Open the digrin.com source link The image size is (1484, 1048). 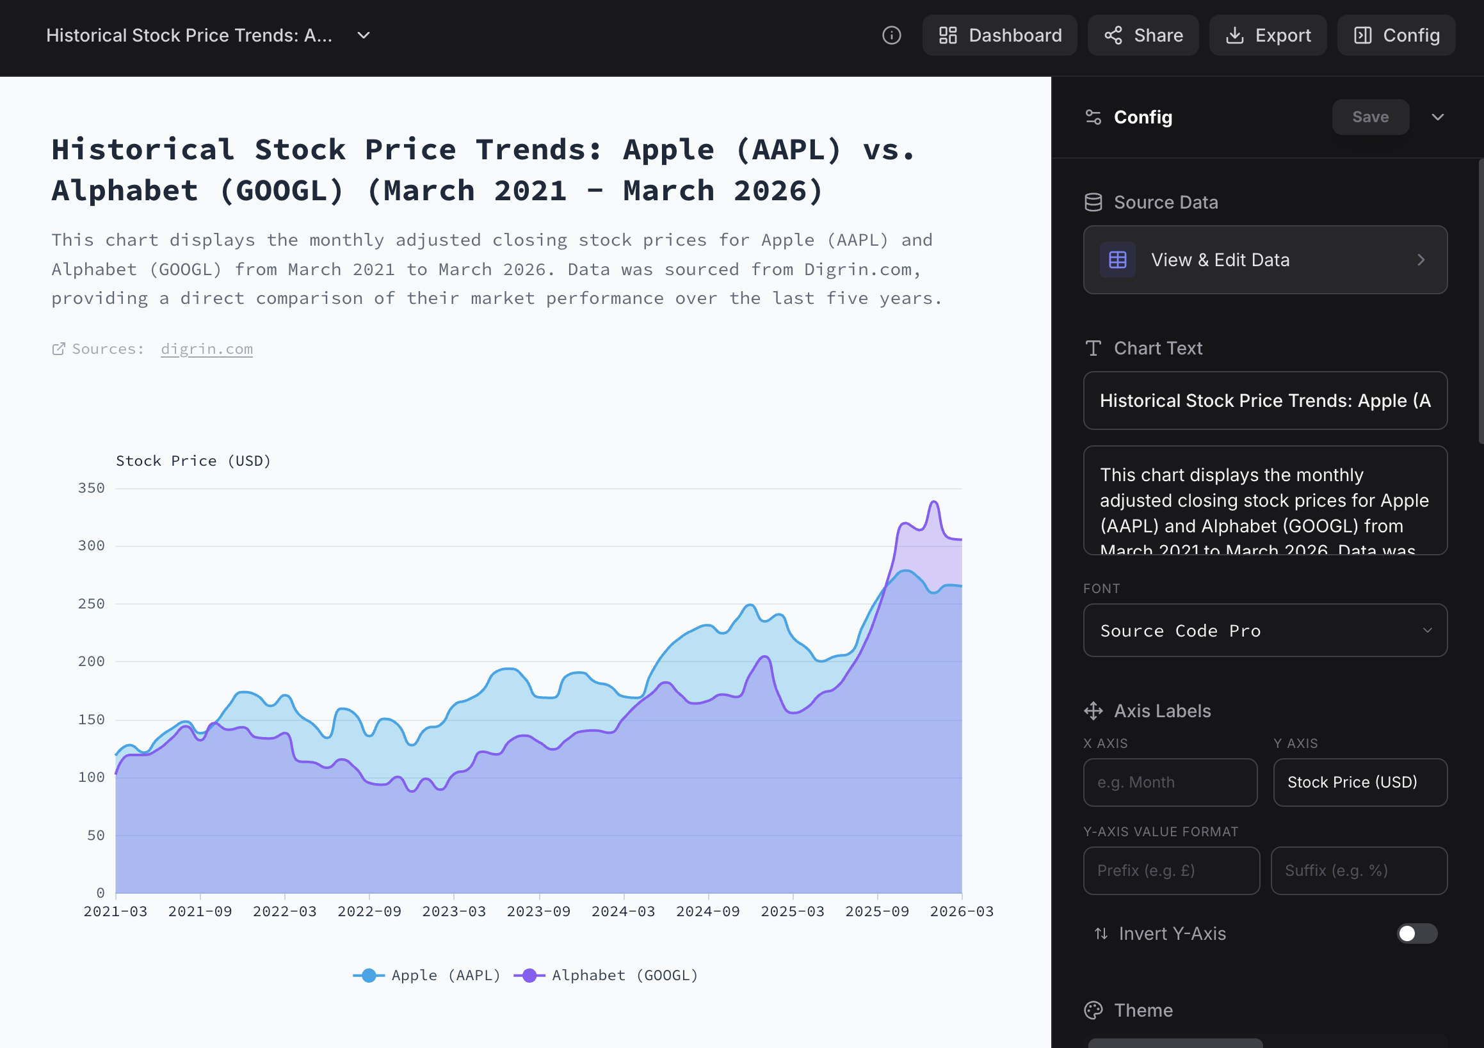[x=206, y=349]
